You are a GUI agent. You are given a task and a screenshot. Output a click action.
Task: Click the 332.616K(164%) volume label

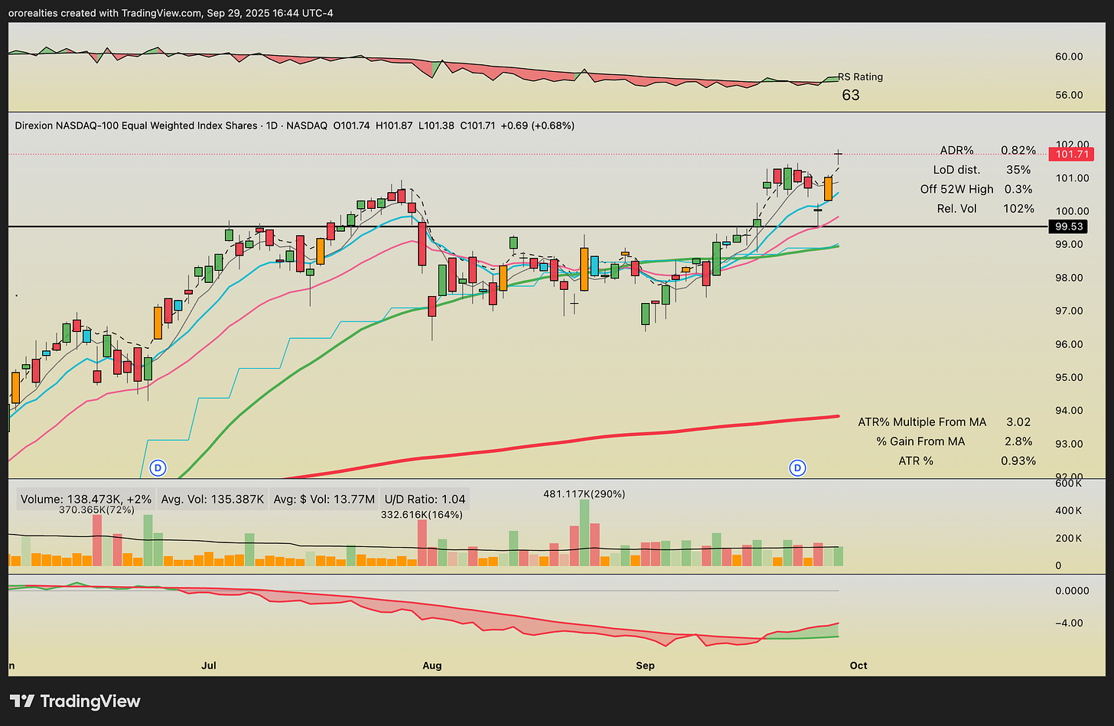pyautogui.click(x=422, y=515)
